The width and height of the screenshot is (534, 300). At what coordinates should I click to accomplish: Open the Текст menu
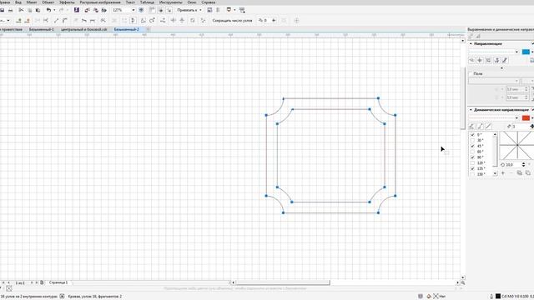pyautogui.click(x=130, y=2)
